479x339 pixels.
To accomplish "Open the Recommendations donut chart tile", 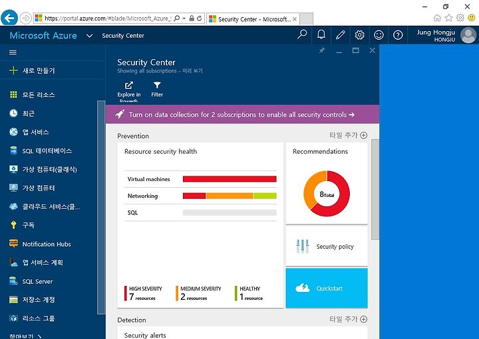I will click(x=327, y=183).
